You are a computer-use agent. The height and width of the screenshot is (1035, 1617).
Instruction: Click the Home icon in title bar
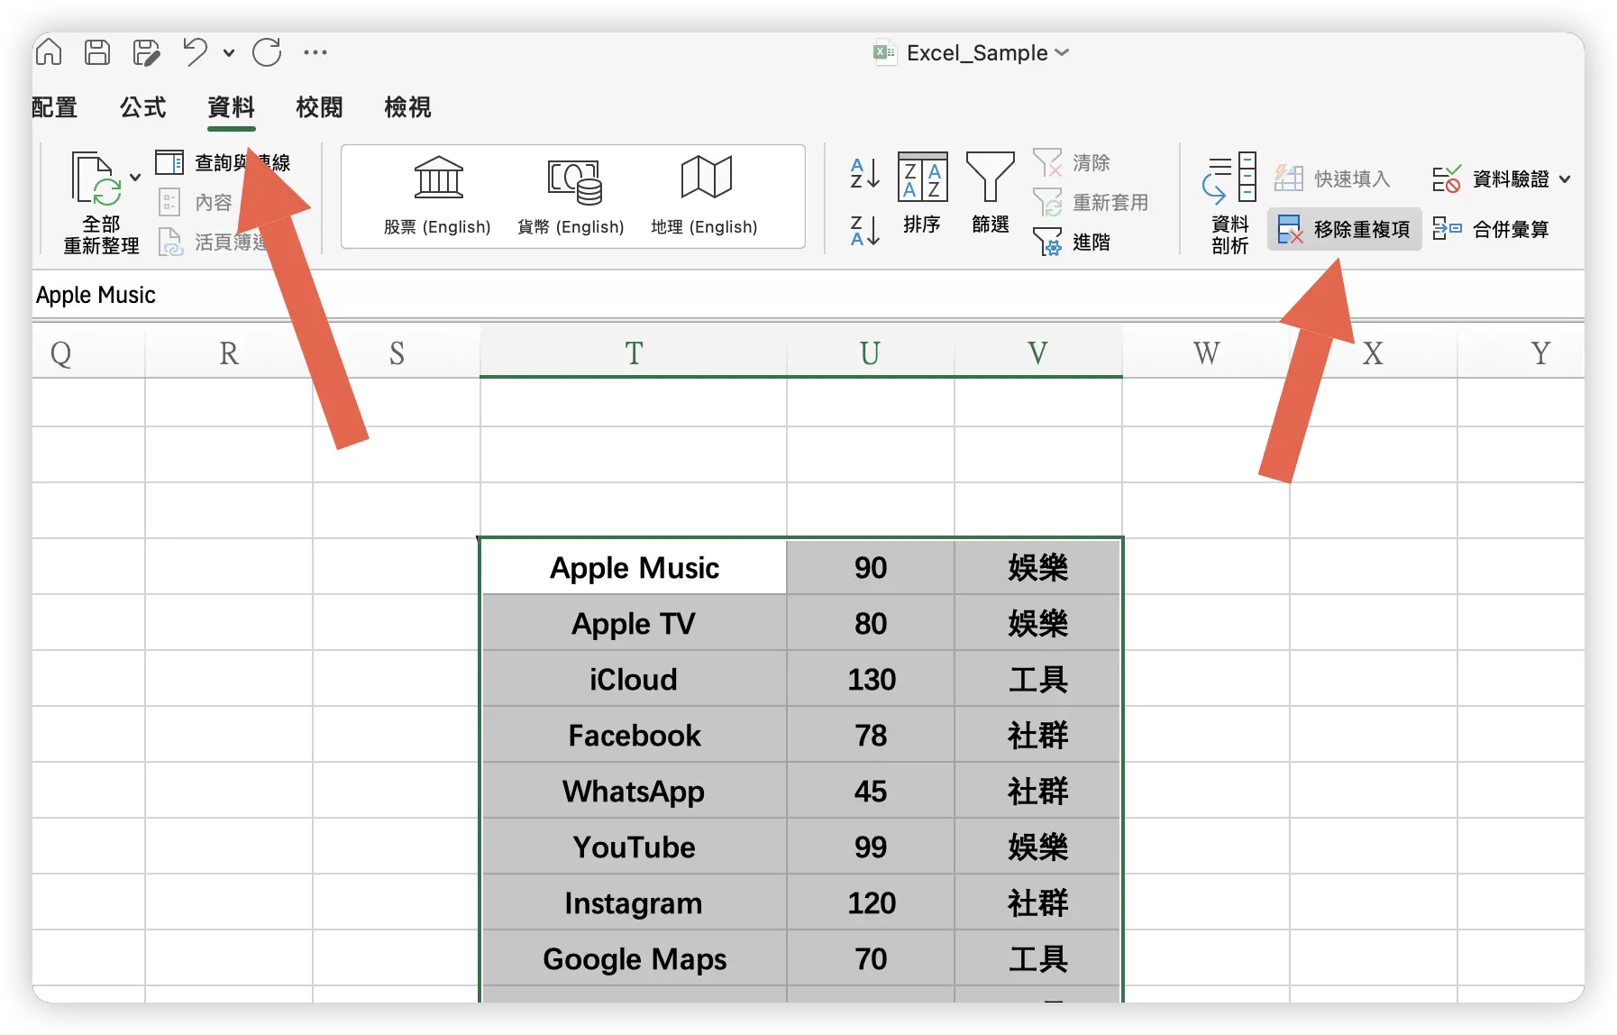49,52
